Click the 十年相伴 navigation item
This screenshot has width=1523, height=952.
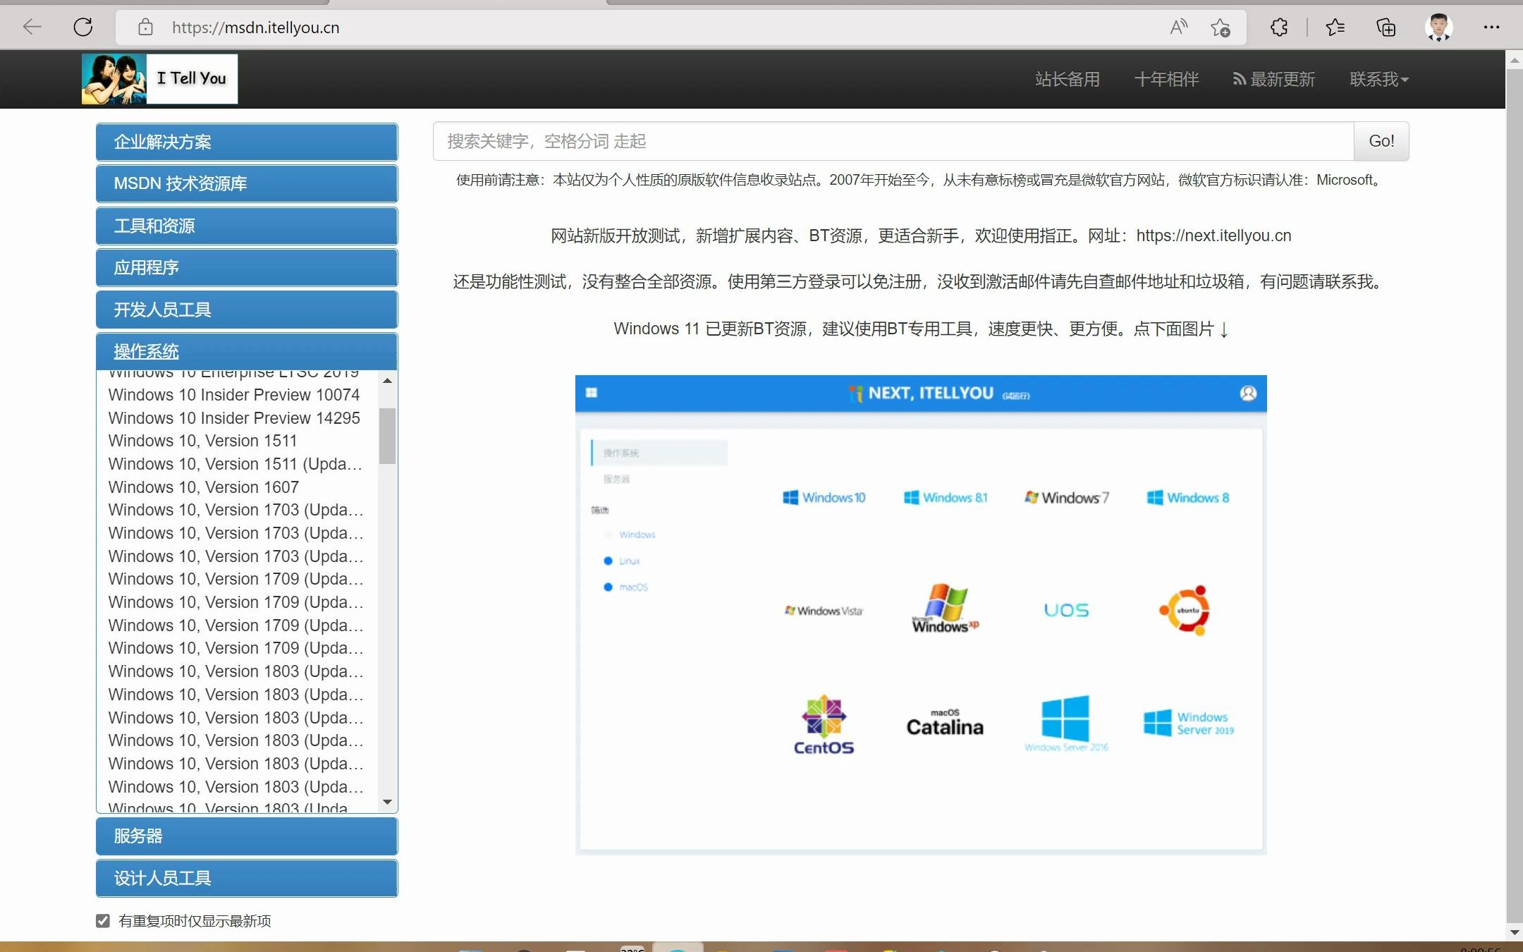coord(1166,79)
